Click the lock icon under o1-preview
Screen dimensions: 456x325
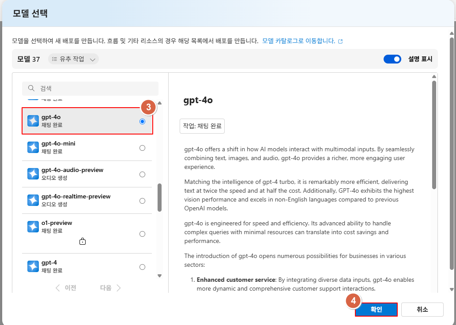83,241
